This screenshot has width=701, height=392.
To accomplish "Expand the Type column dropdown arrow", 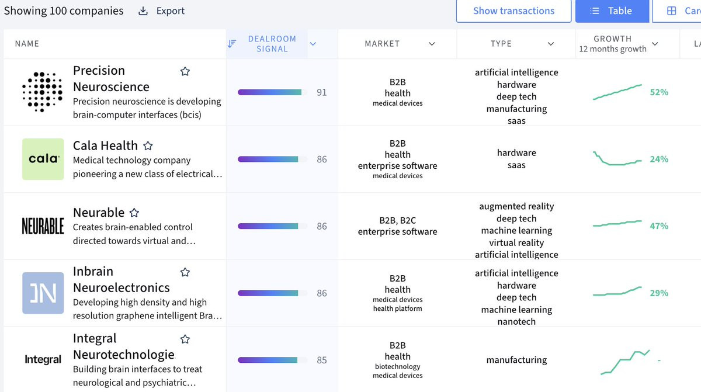I will click(551, 44).
